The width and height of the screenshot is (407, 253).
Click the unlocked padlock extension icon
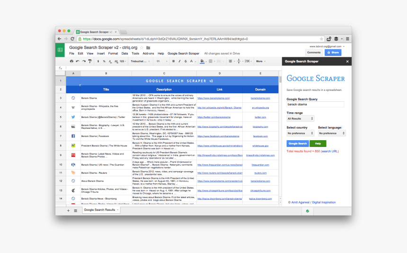coord(329,39)
